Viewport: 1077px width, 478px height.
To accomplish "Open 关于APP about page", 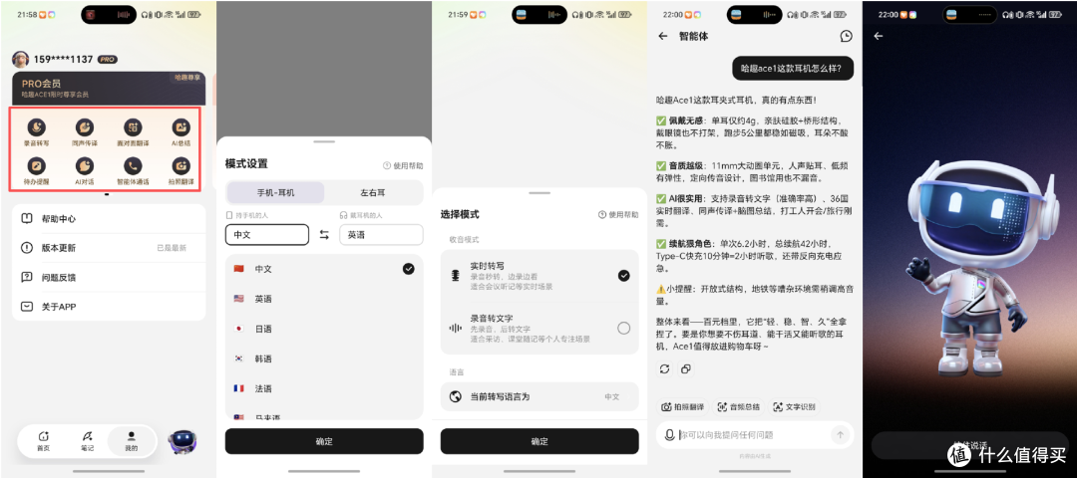I will click(109, 307).
